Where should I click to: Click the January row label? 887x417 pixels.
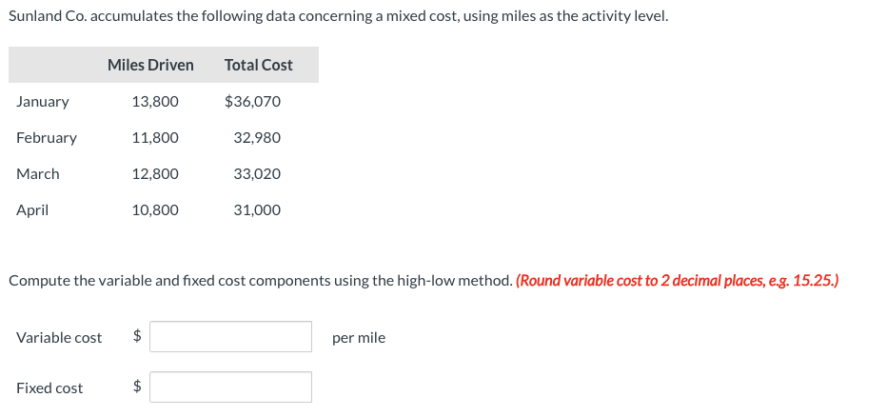click(43, 102)
